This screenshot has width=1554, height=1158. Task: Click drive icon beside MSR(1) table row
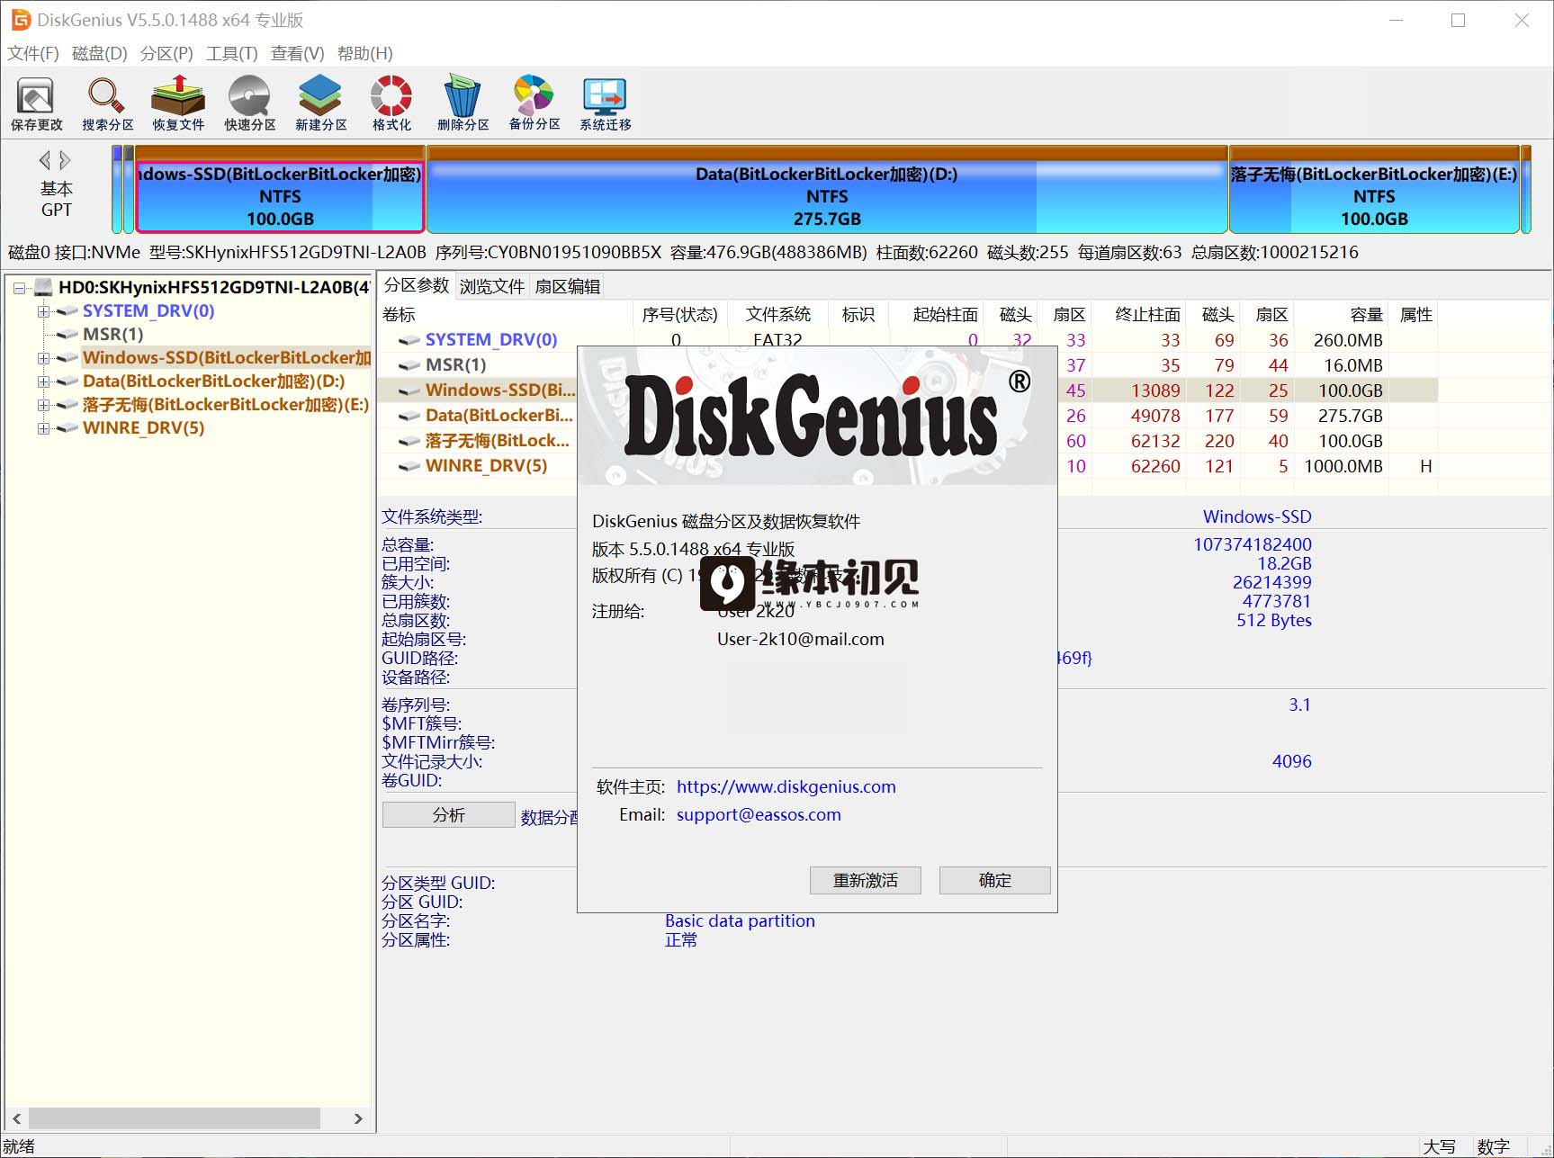409,365
